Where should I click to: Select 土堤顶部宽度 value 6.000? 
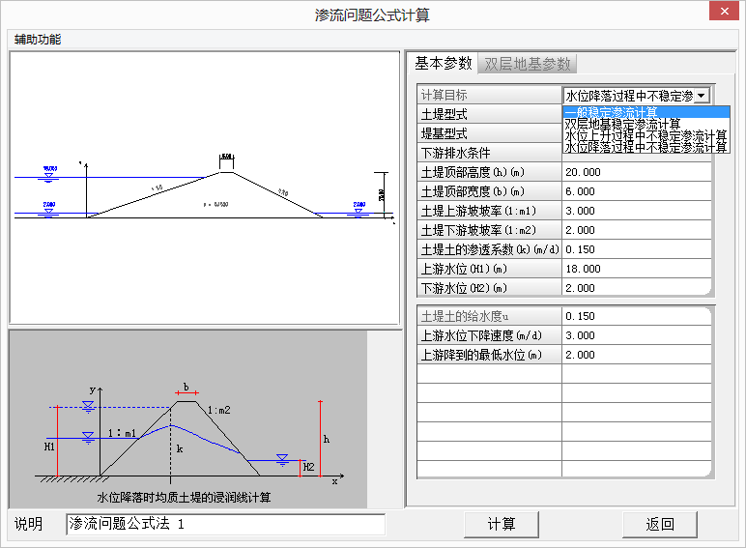pyautogui.click(x=636, y=191)
